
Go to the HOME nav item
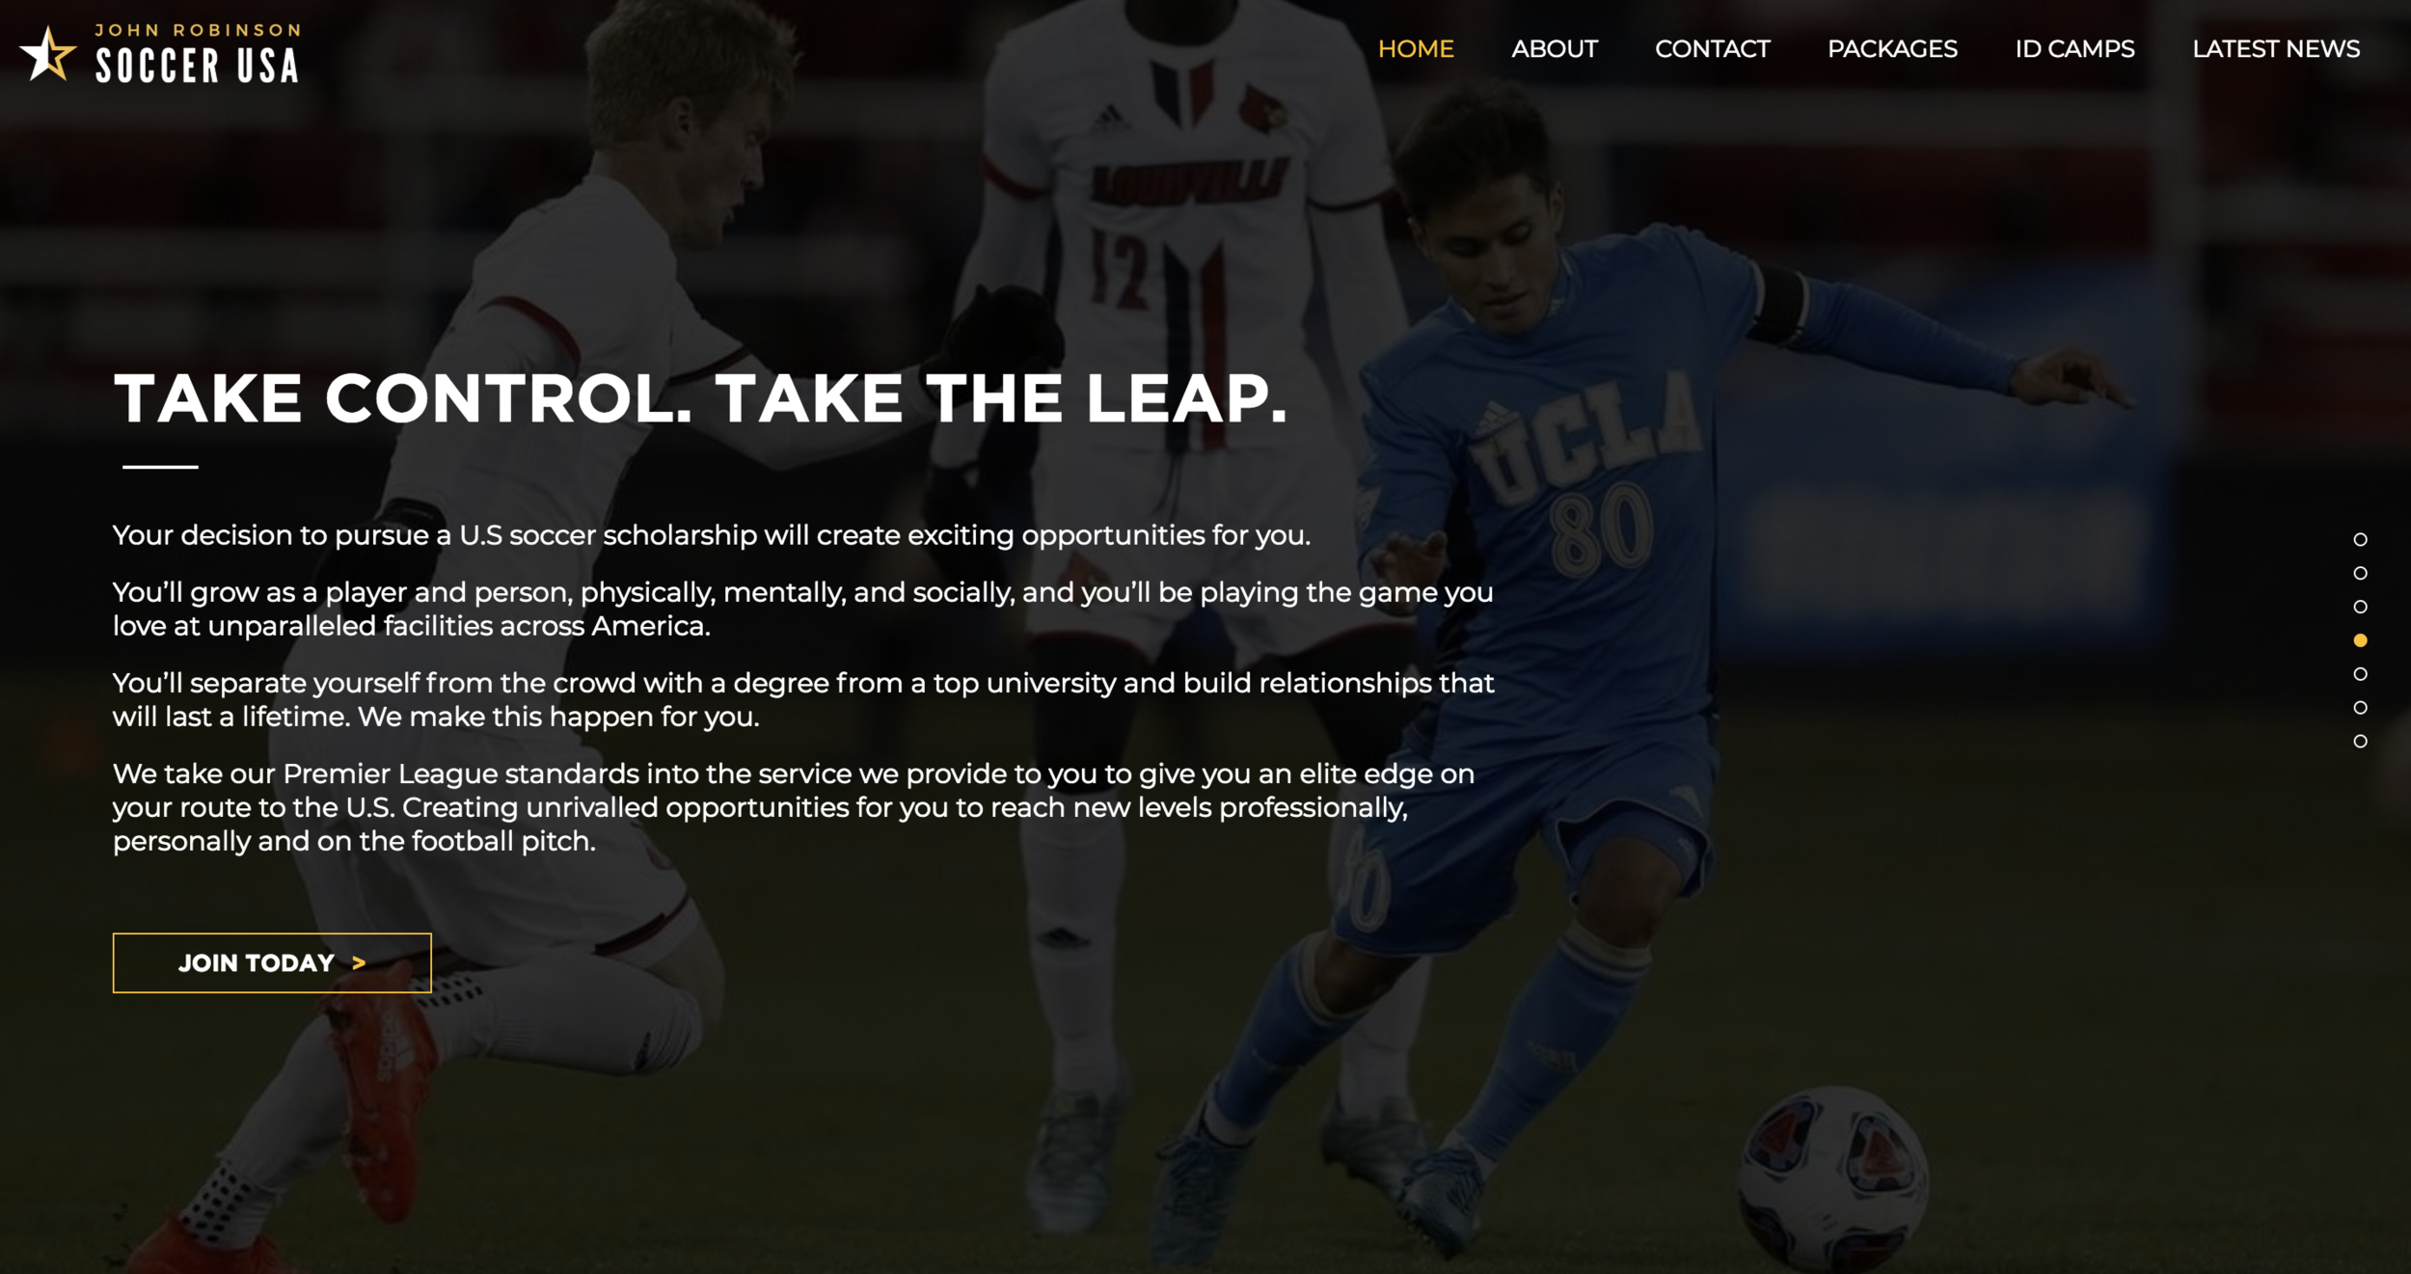click(1415, 49)
